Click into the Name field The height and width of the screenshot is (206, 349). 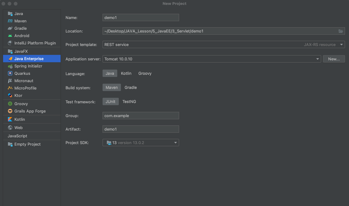tap(141, 17)
